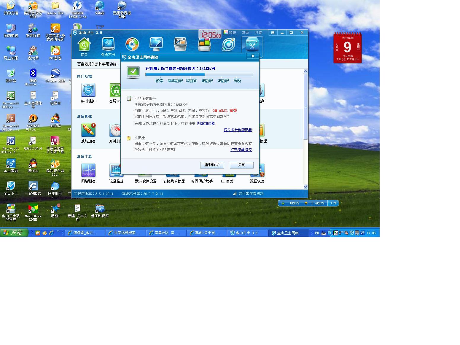Select the toolbox icon in 金山卫士 toolbar
460x345 pixels.
[252, 44]
